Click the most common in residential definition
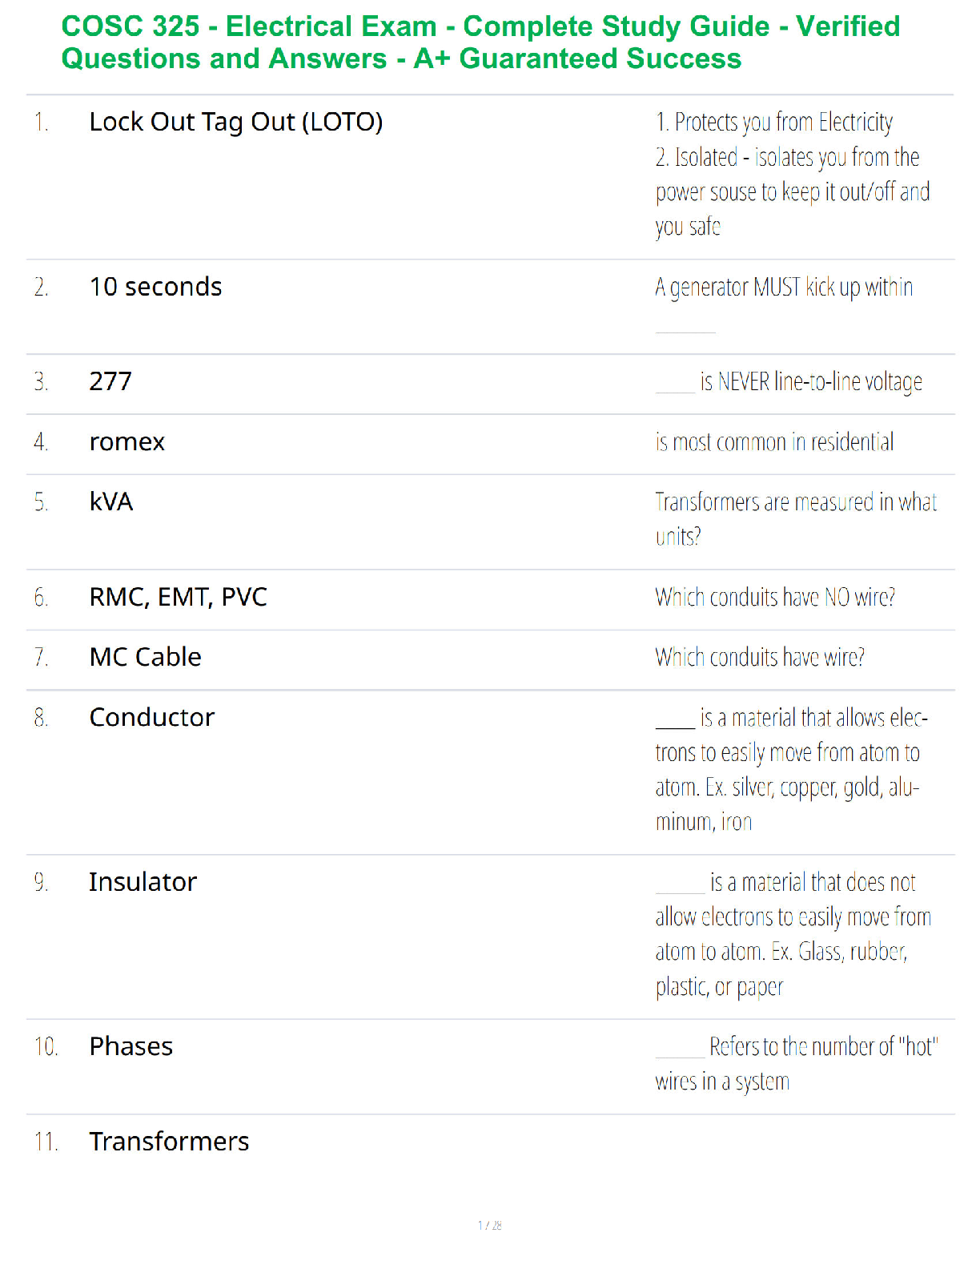Screen dimensions: 980x1269 coord(774,442)
